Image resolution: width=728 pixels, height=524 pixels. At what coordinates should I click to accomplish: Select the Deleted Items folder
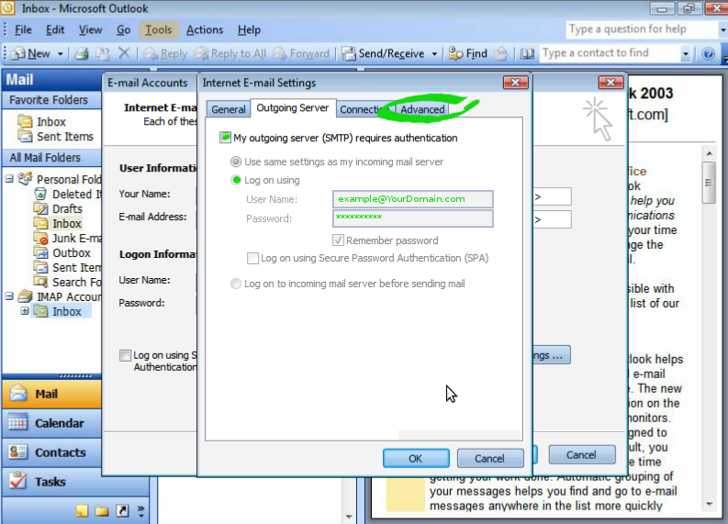coord(68,194)
